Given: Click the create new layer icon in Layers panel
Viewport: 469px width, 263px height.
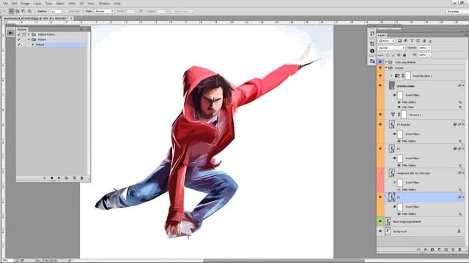Looking at the screenshot, I should [x=453, y=249].
